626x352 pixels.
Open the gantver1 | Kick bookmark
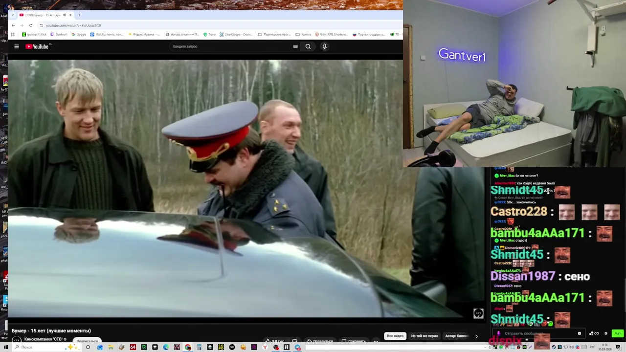point(34,35)
